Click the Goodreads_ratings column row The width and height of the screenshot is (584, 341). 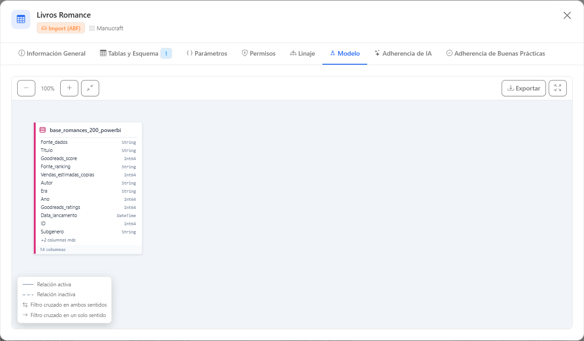88,207
